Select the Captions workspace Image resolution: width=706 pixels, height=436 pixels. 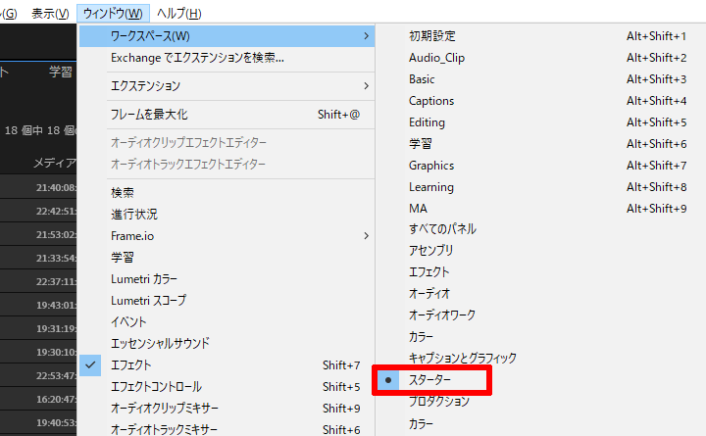(431, 101)
